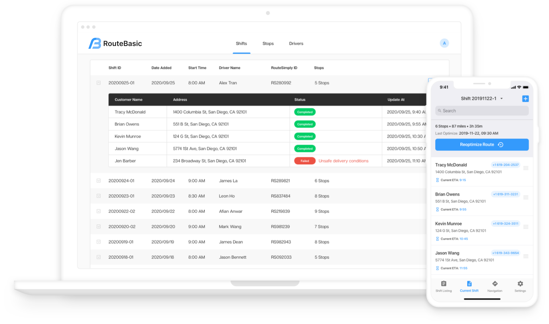Select the Stops tab in desktop header

pos(268,43)
